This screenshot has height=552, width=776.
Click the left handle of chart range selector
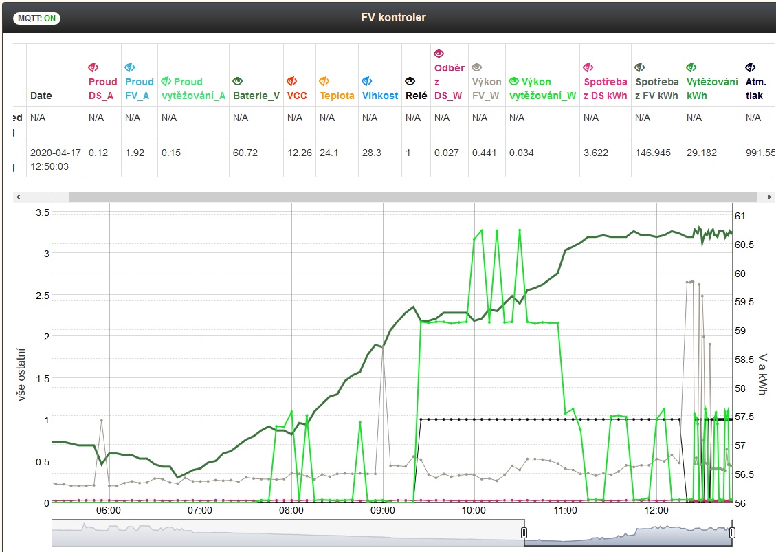pyautogui.click(x=524, y=533)
